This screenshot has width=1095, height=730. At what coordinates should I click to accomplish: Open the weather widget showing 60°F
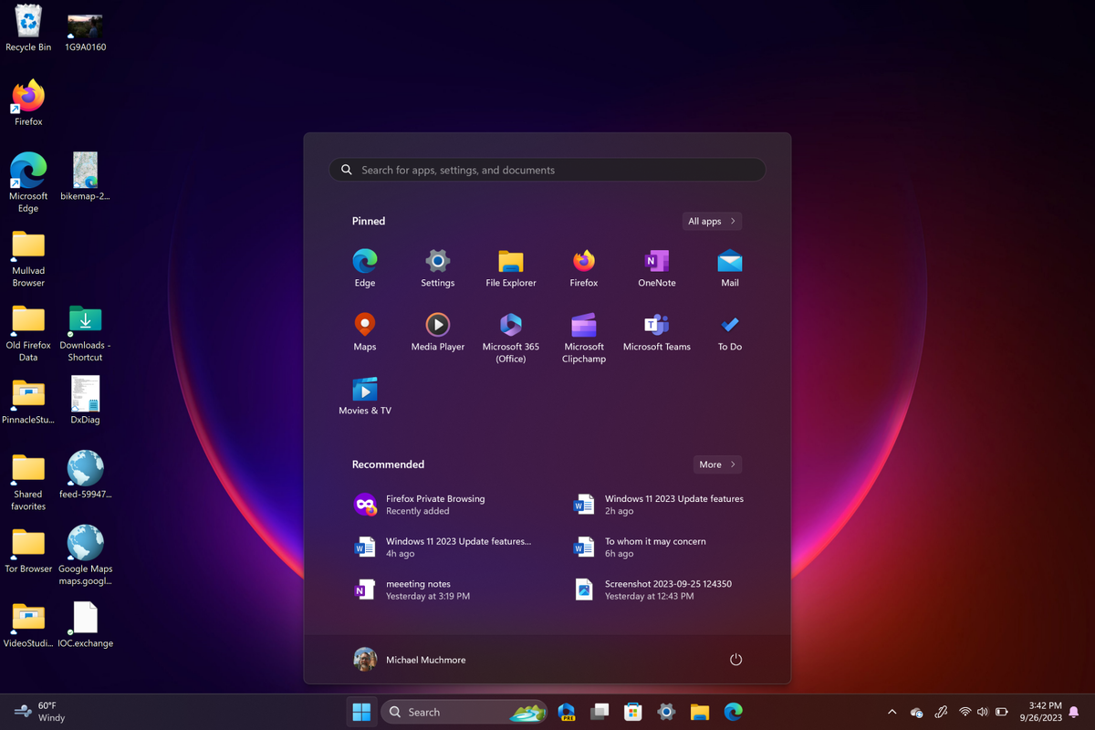point(40,712)
